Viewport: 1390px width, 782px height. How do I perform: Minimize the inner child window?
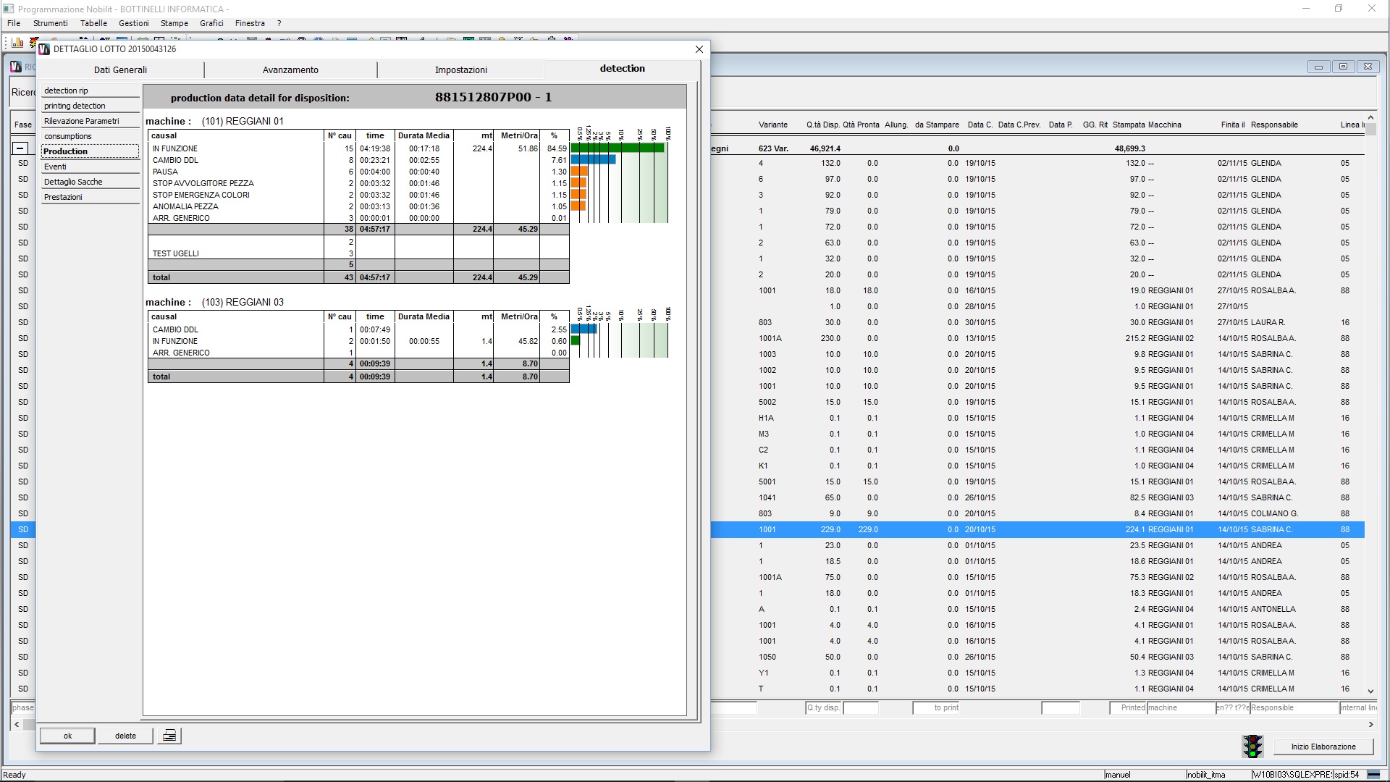(1318, 67)
